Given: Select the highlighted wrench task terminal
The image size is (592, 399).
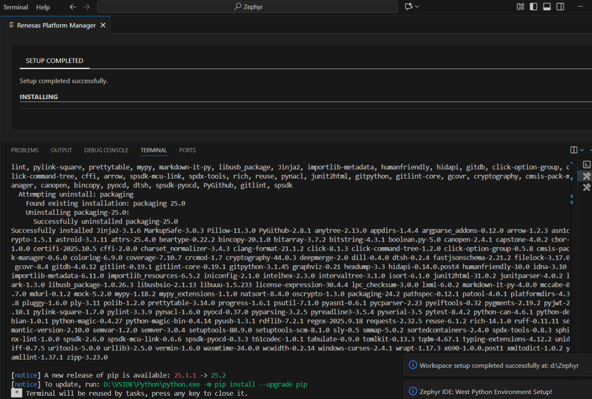Looking at the screenshot, I should coord(586,176).
